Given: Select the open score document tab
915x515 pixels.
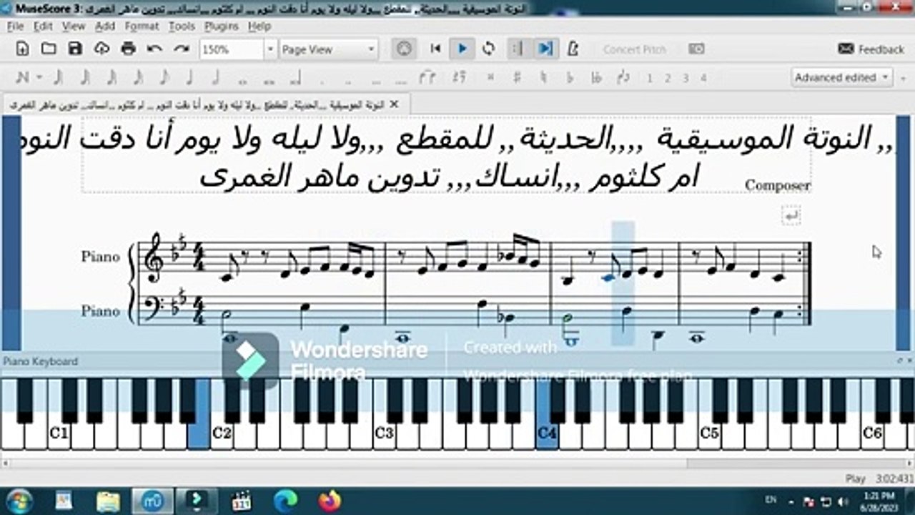Looking at the screenshot, I should click(x=205, y=104).
